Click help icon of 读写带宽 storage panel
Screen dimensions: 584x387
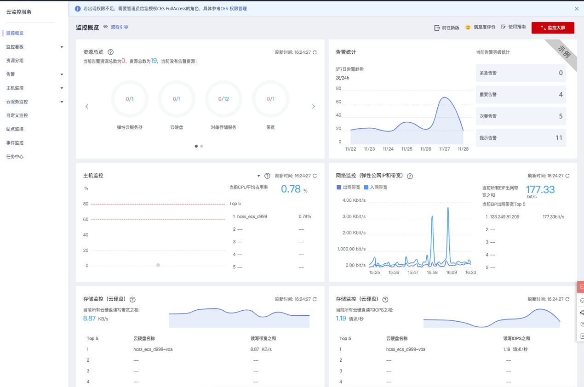tap(132, 300)
